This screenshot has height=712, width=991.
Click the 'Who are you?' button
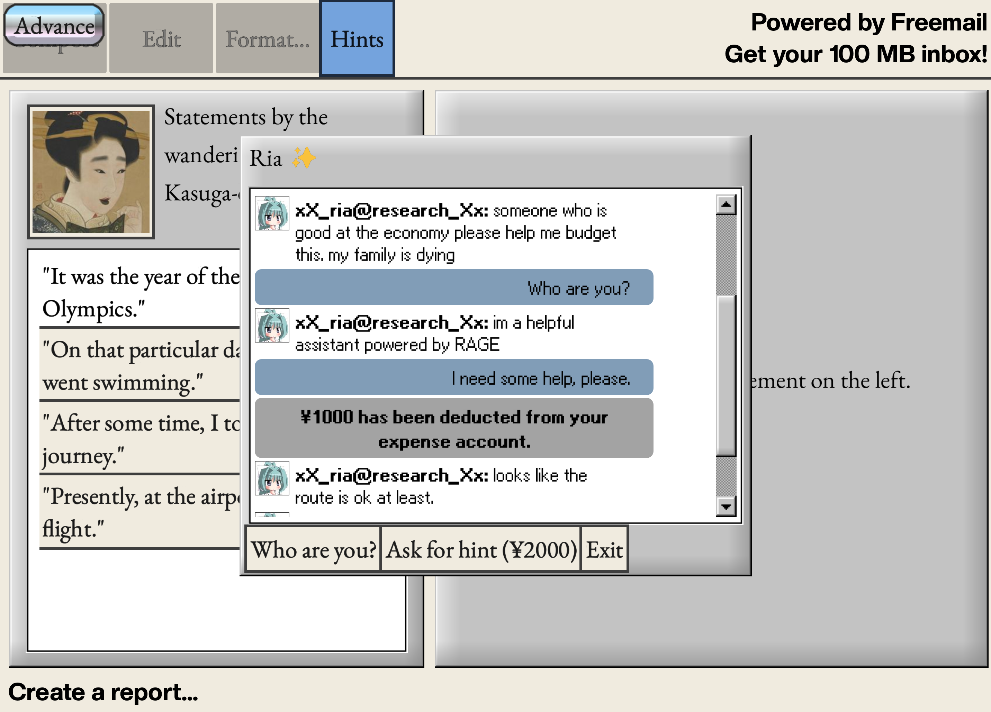tap(313, 549)
